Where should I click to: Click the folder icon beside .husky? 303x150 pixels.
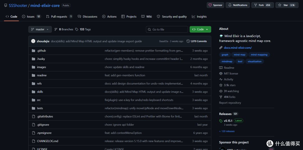click(x=33, y=59)
